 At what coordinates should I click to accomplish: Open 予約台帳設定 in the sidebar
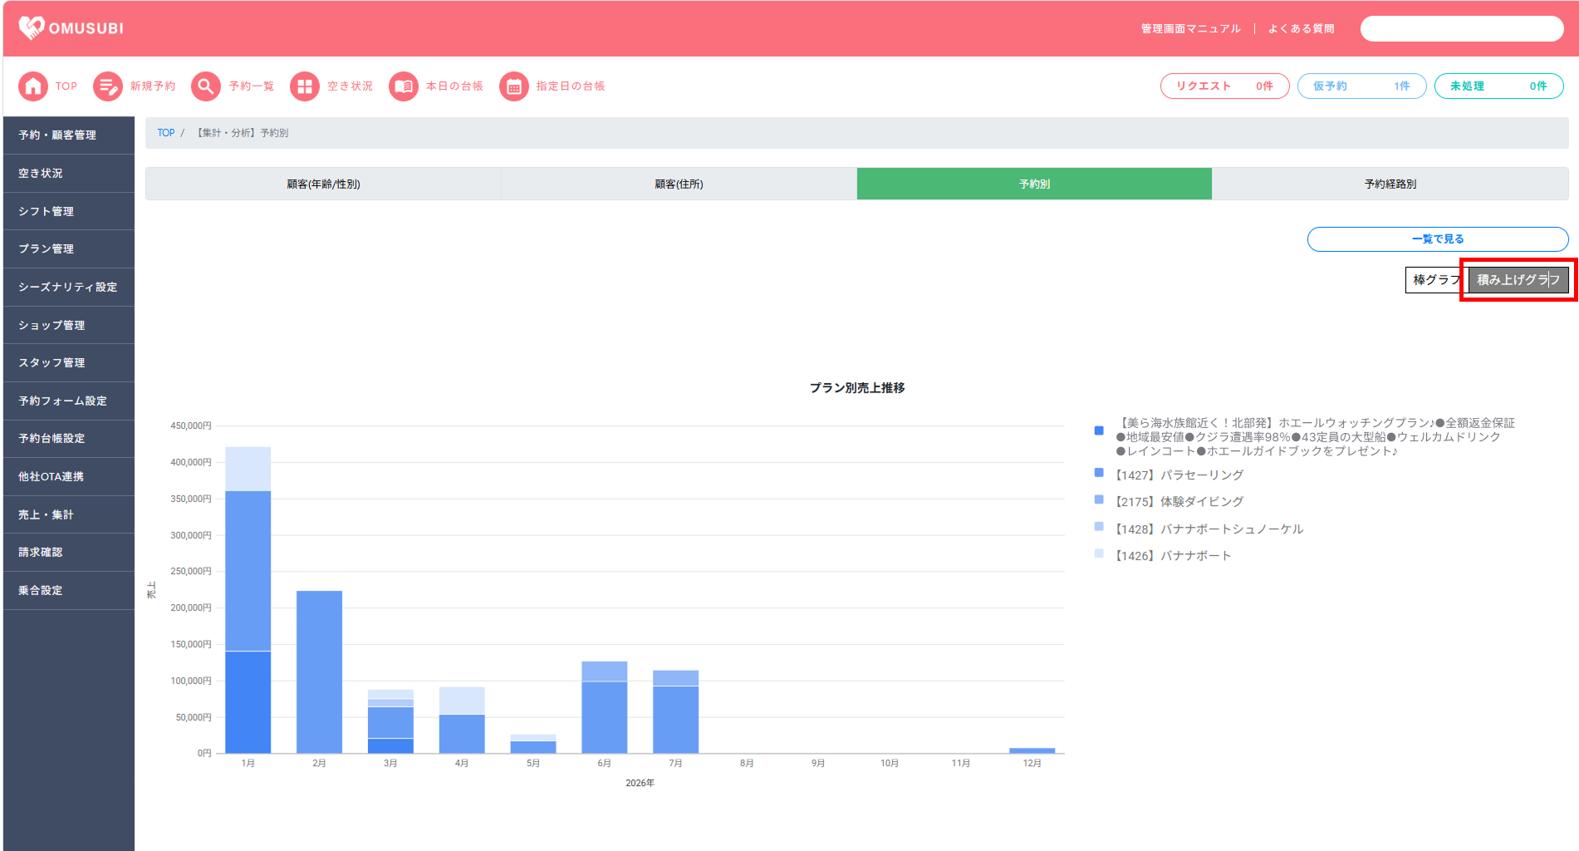(69, 438)
